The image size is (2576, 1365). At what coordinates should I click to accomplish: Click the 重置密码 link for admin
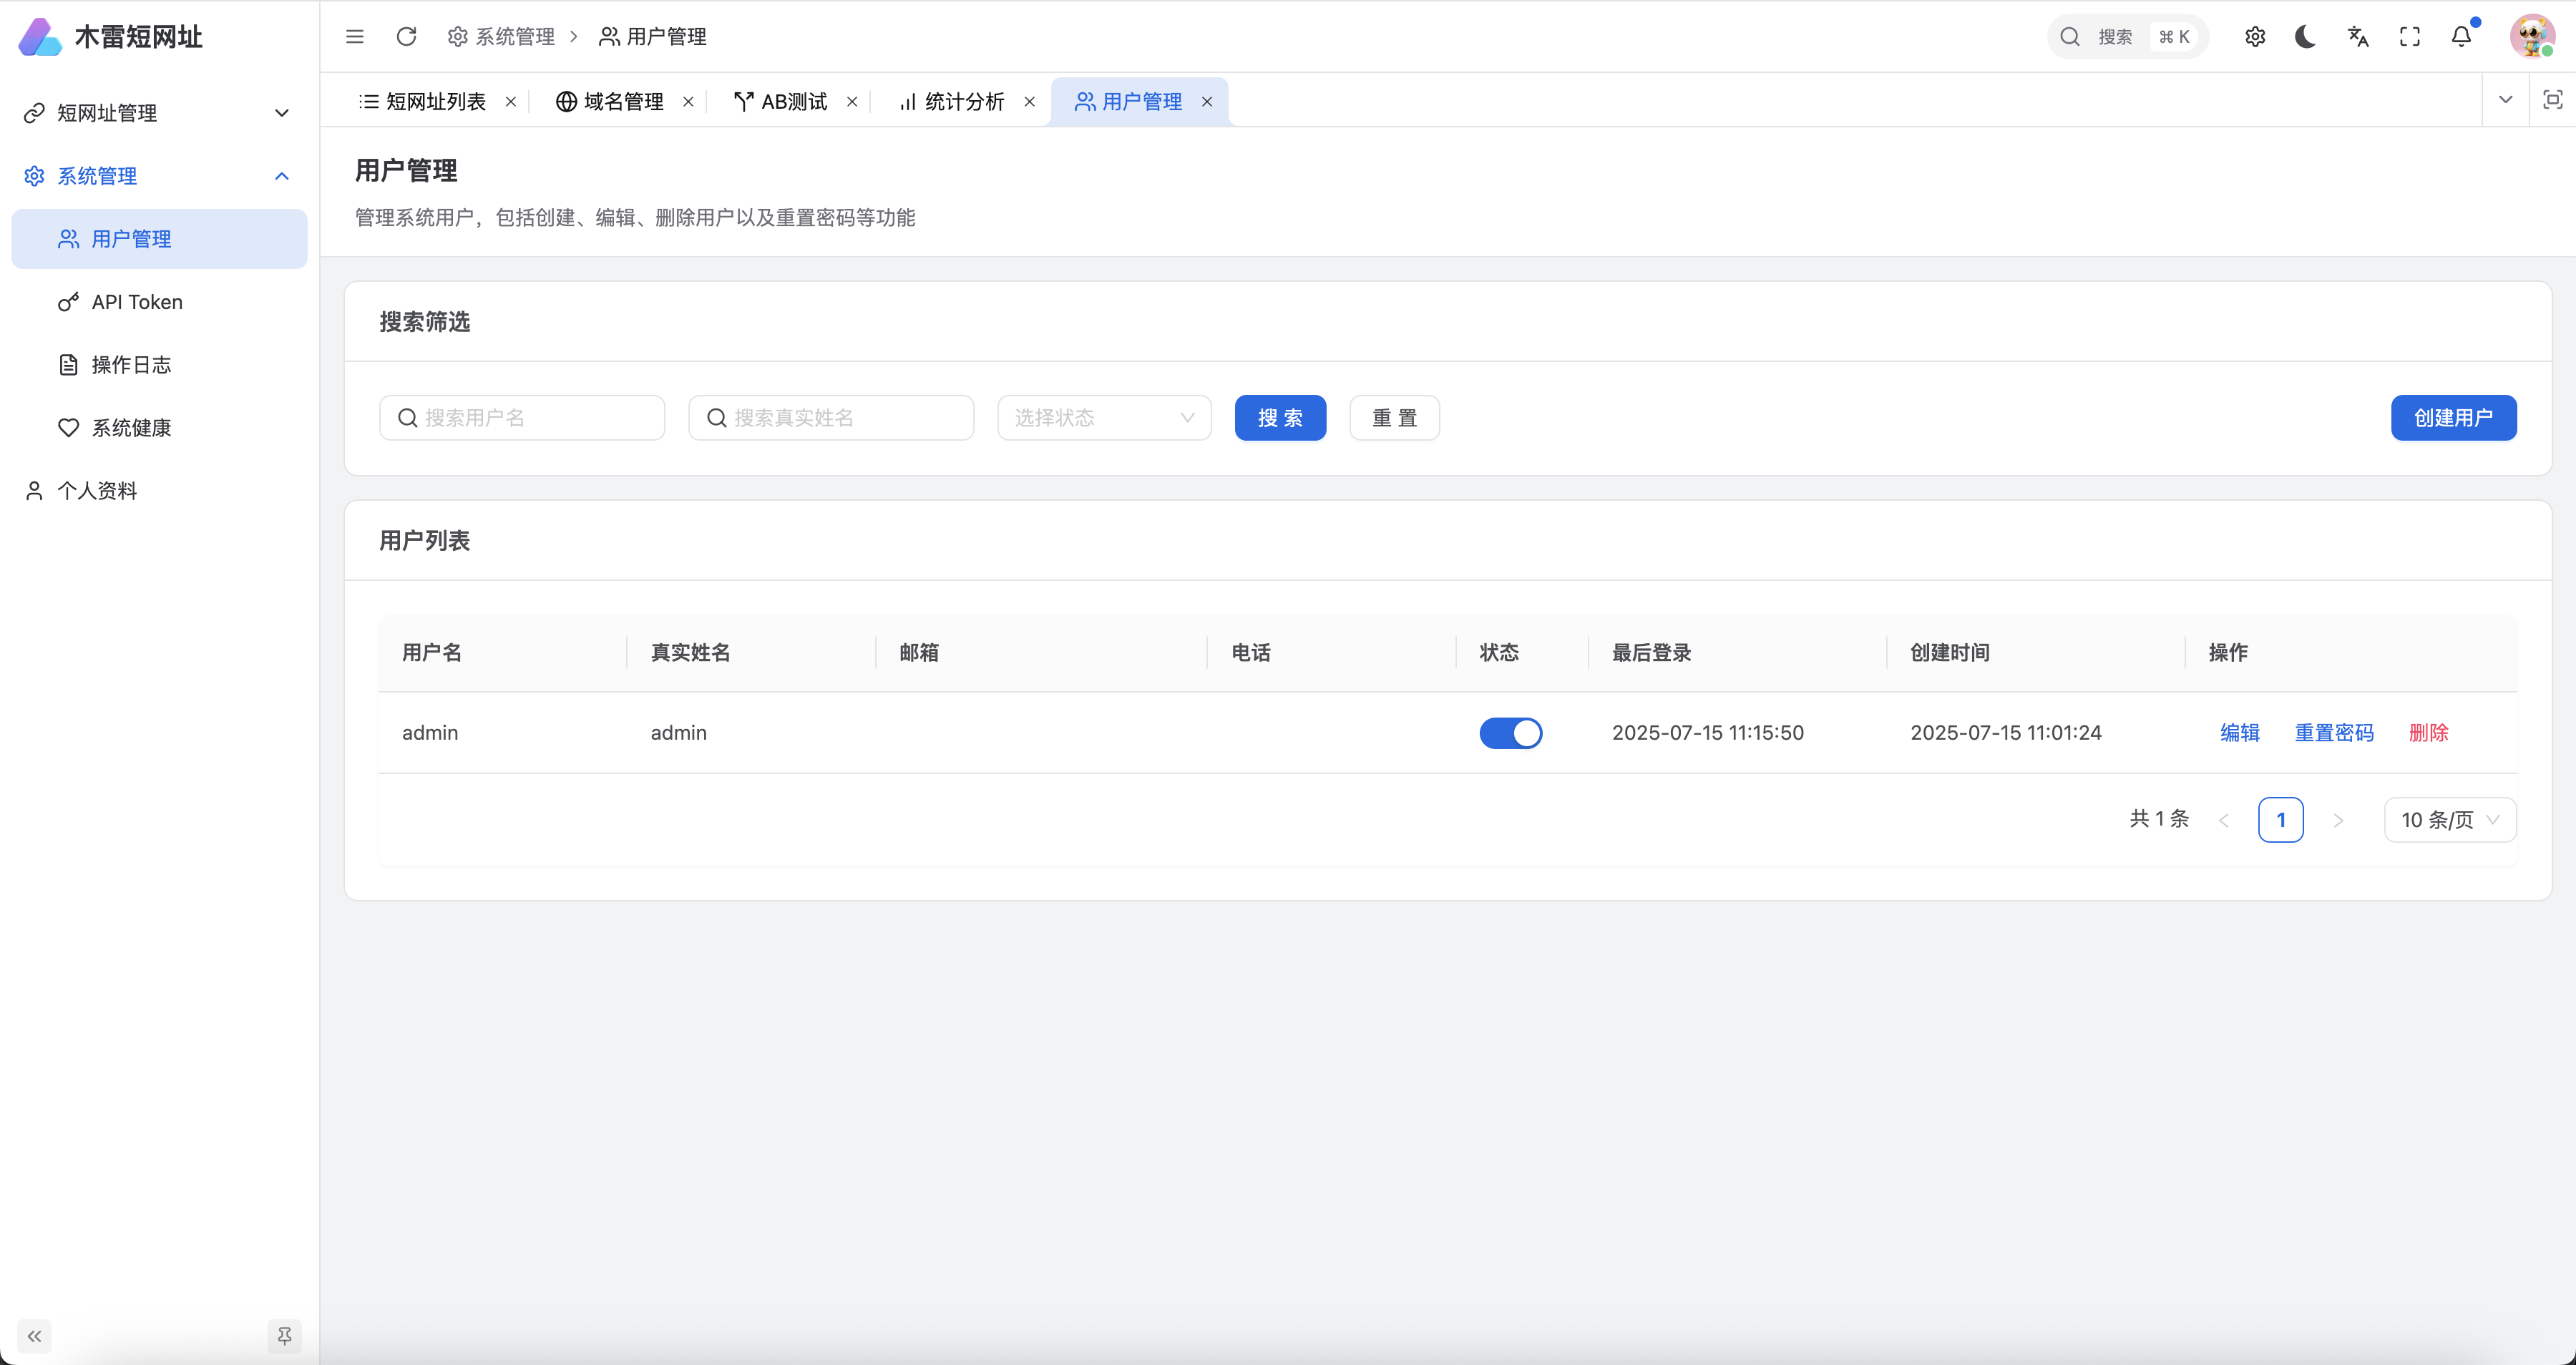pos(2333,733)
